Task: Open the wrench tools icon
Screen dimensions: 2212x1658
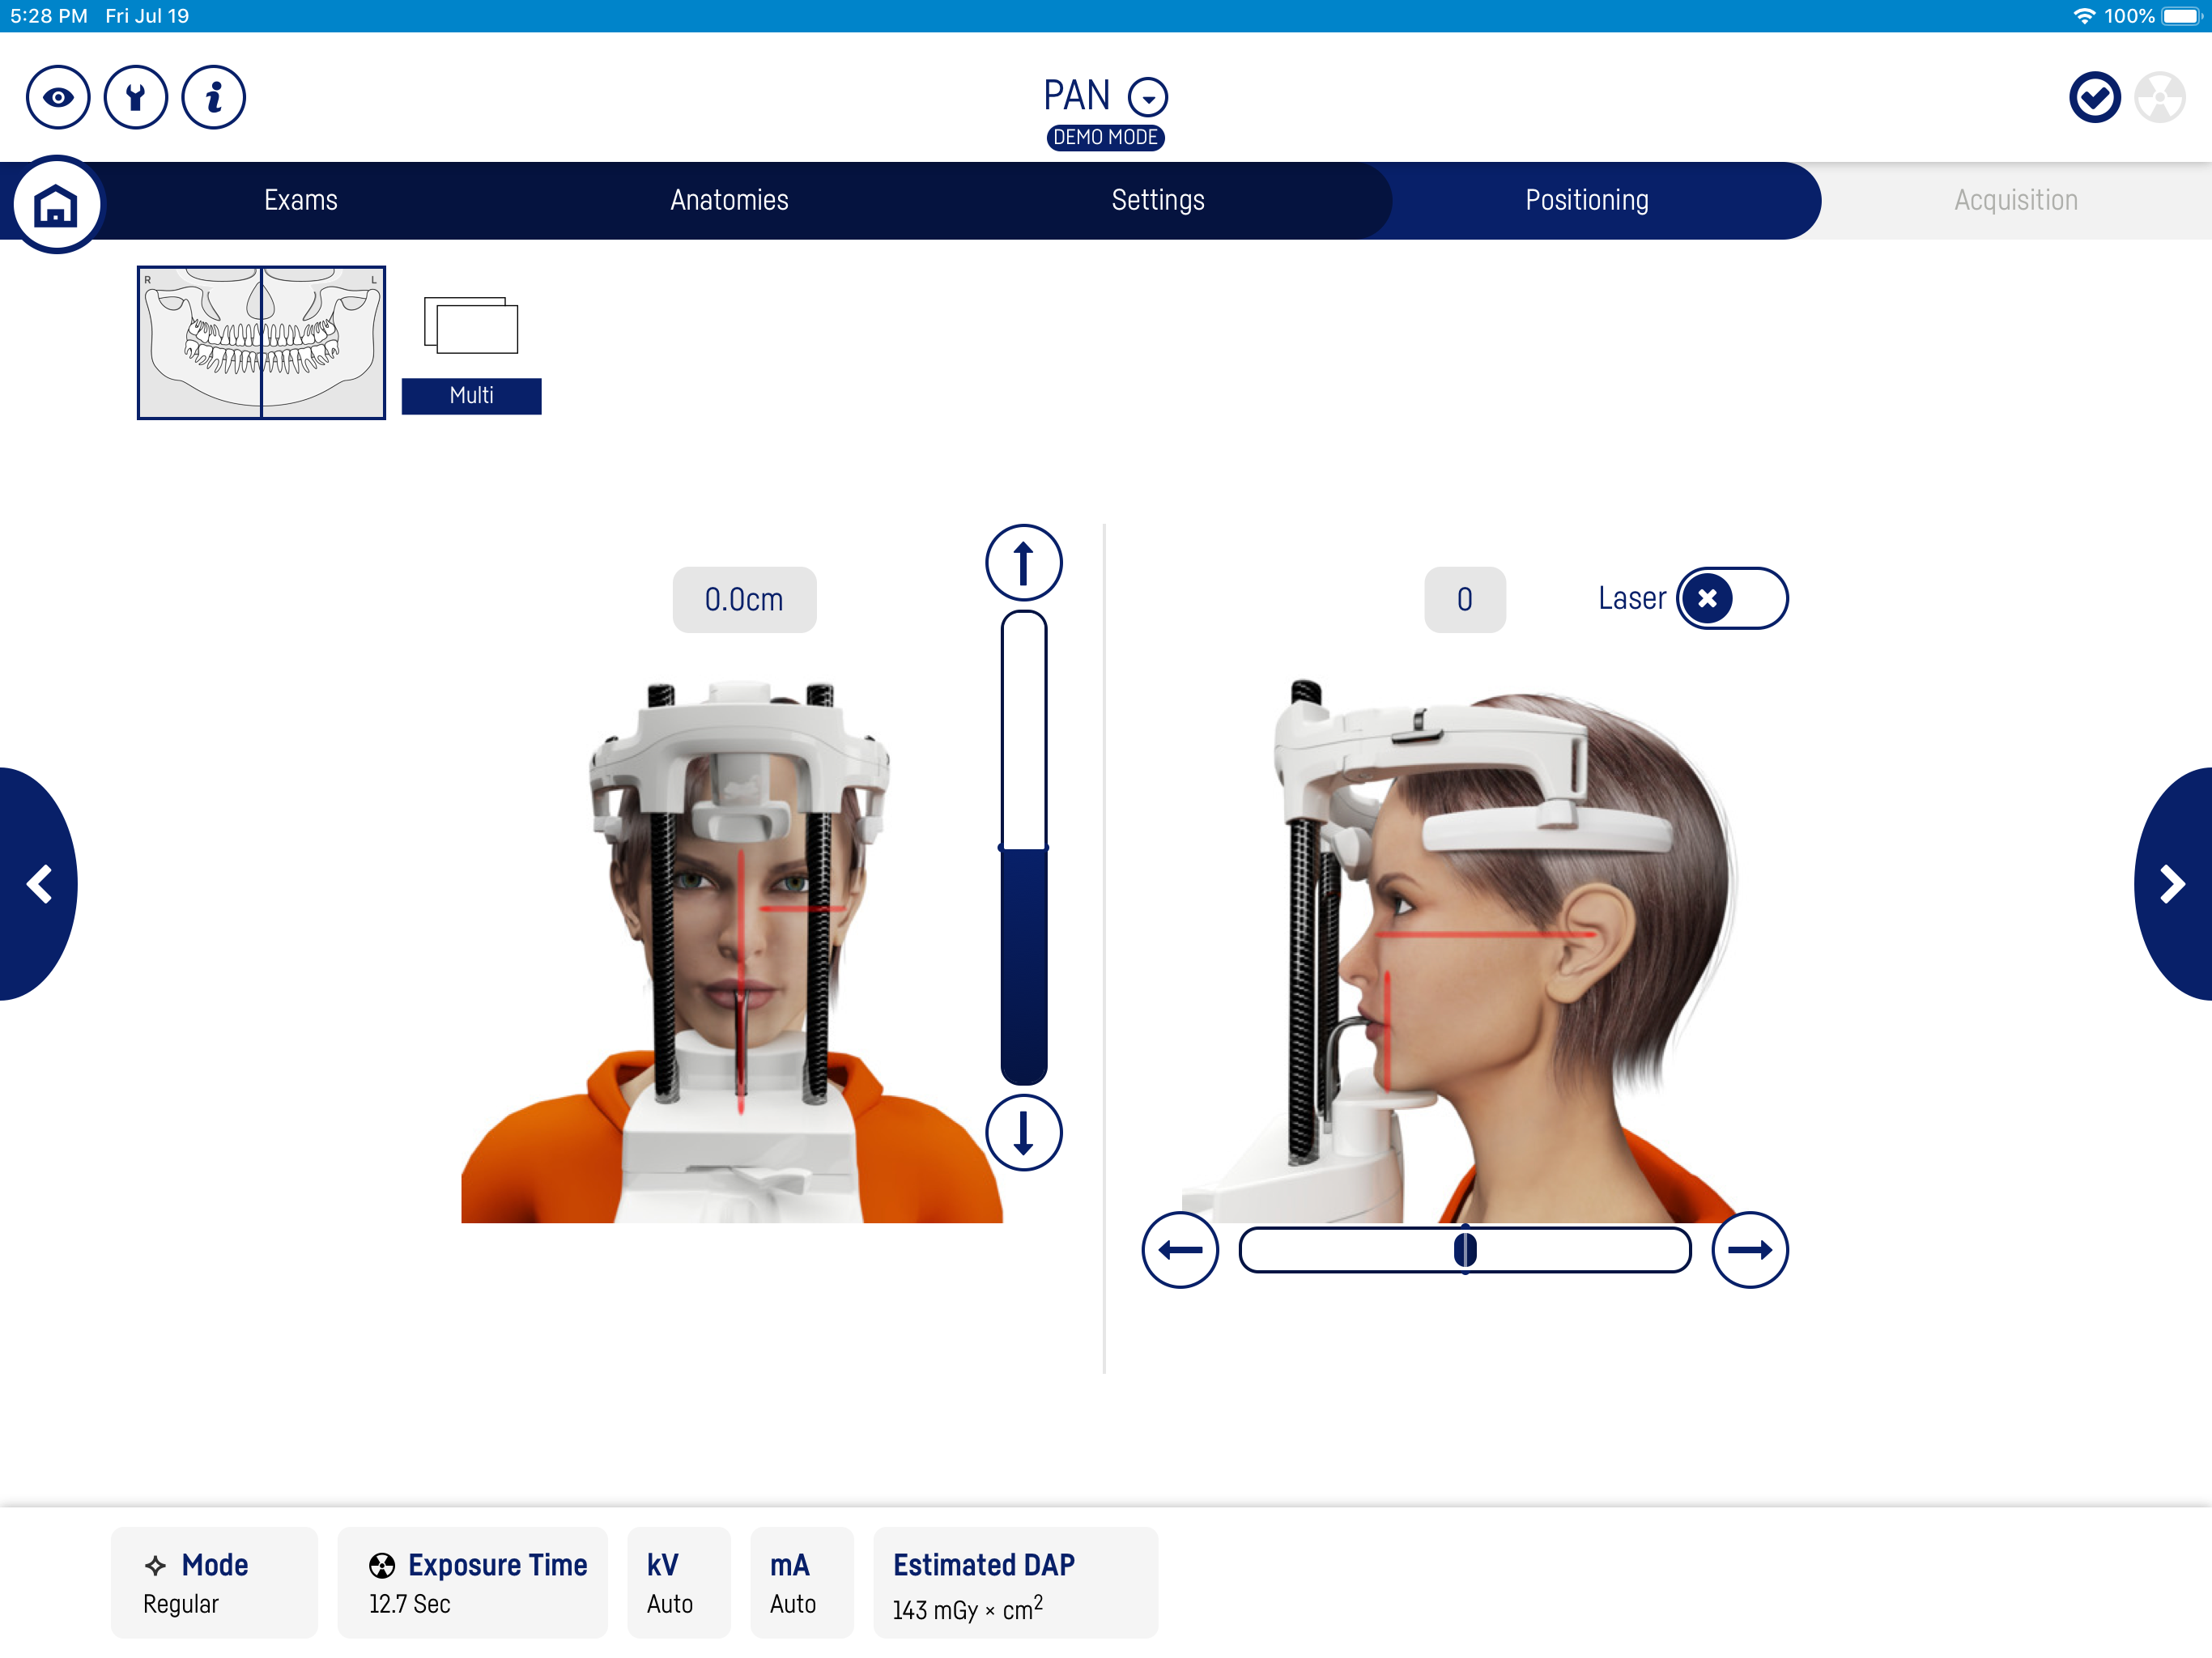Action: (135, 97)
